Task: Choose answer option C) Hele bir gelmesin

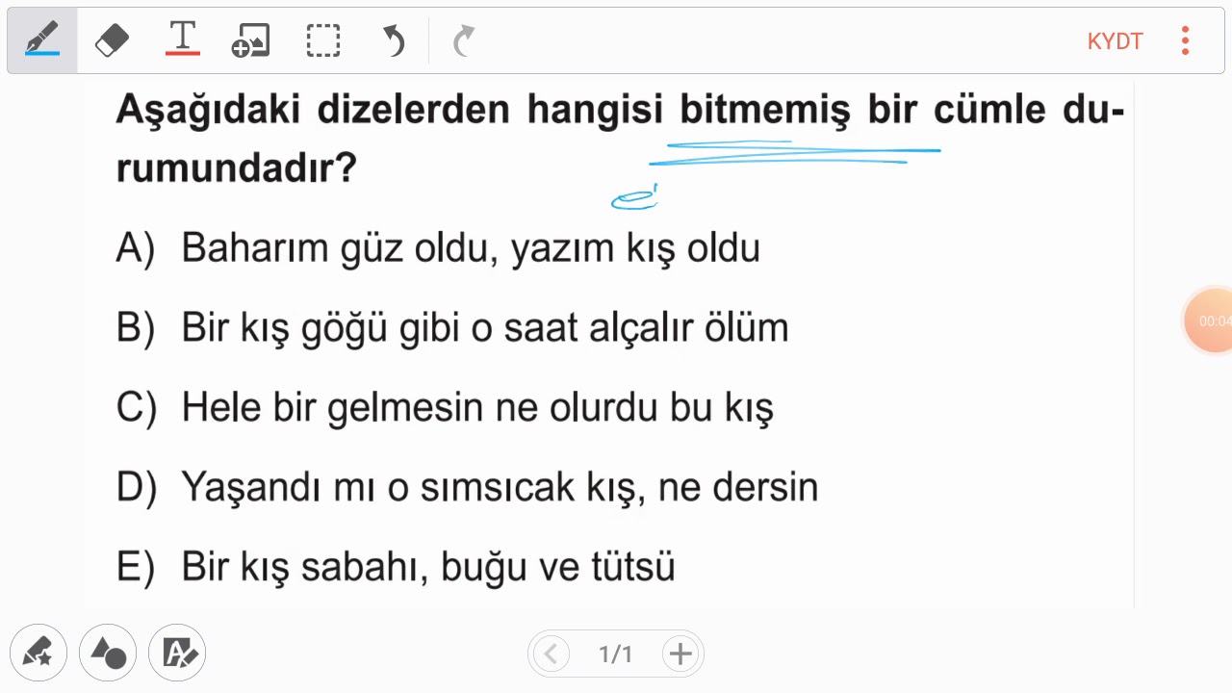Action: coord(445,408)
